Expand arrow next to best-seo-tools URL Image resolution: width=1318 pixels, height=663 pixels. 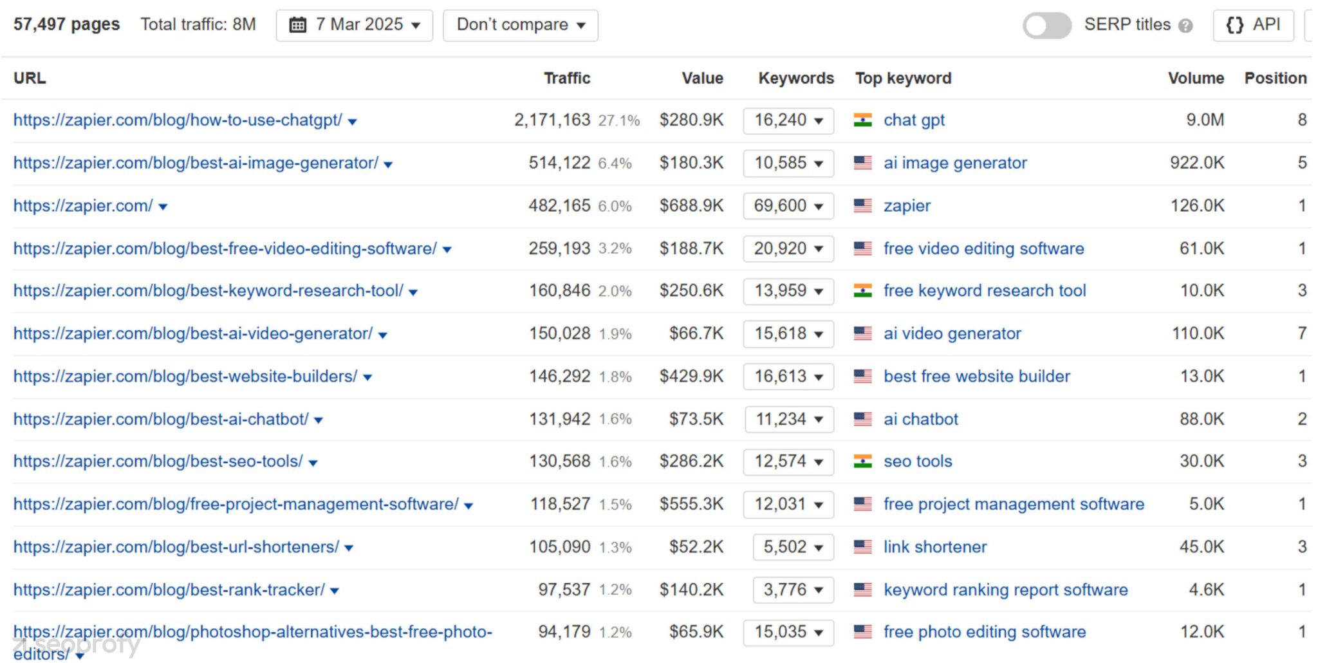[x=313, y=463]
